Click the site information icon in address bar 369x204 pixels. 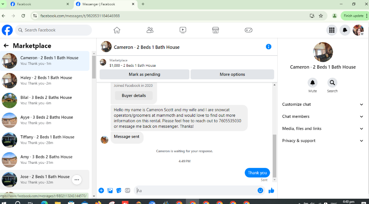pyautogui.click(x=35, y=16)
